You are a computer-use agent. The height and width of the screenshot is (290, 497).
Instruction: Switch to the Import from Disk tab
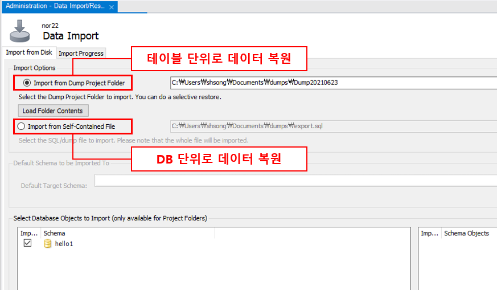29,52
